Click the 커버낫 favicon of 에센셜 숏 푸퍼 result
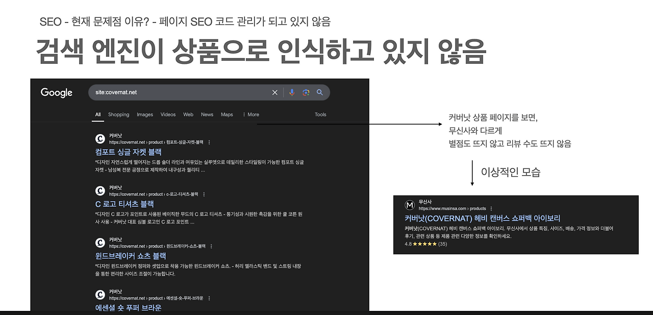This screenshot has height=315, width=653. tap(100, 295)
